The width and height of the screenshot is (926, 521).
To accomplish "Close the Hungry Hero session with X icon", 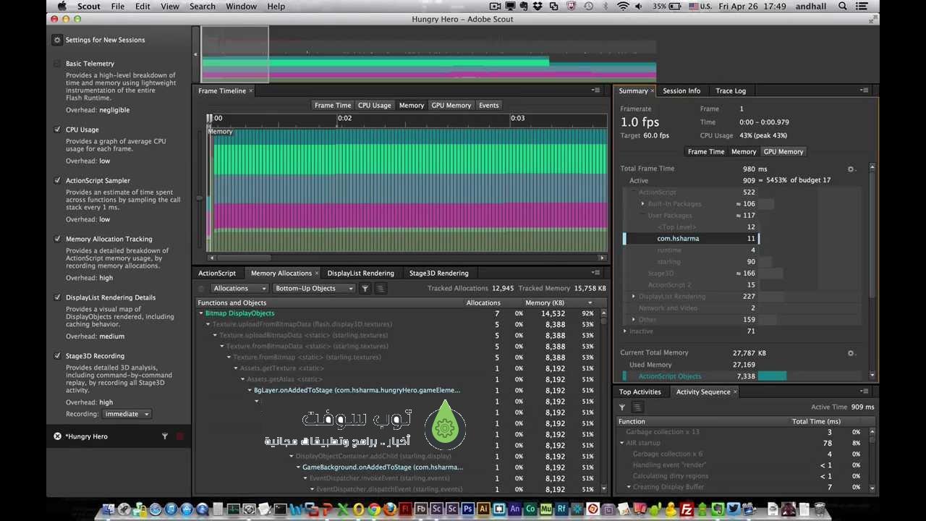I will (x=57, y=436).
